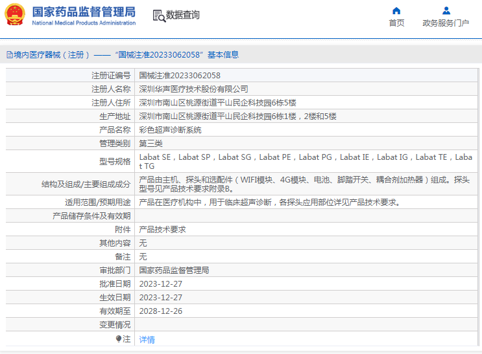
Task: Click the 产品储存条件及有效期 label
Action: [91, 216]
